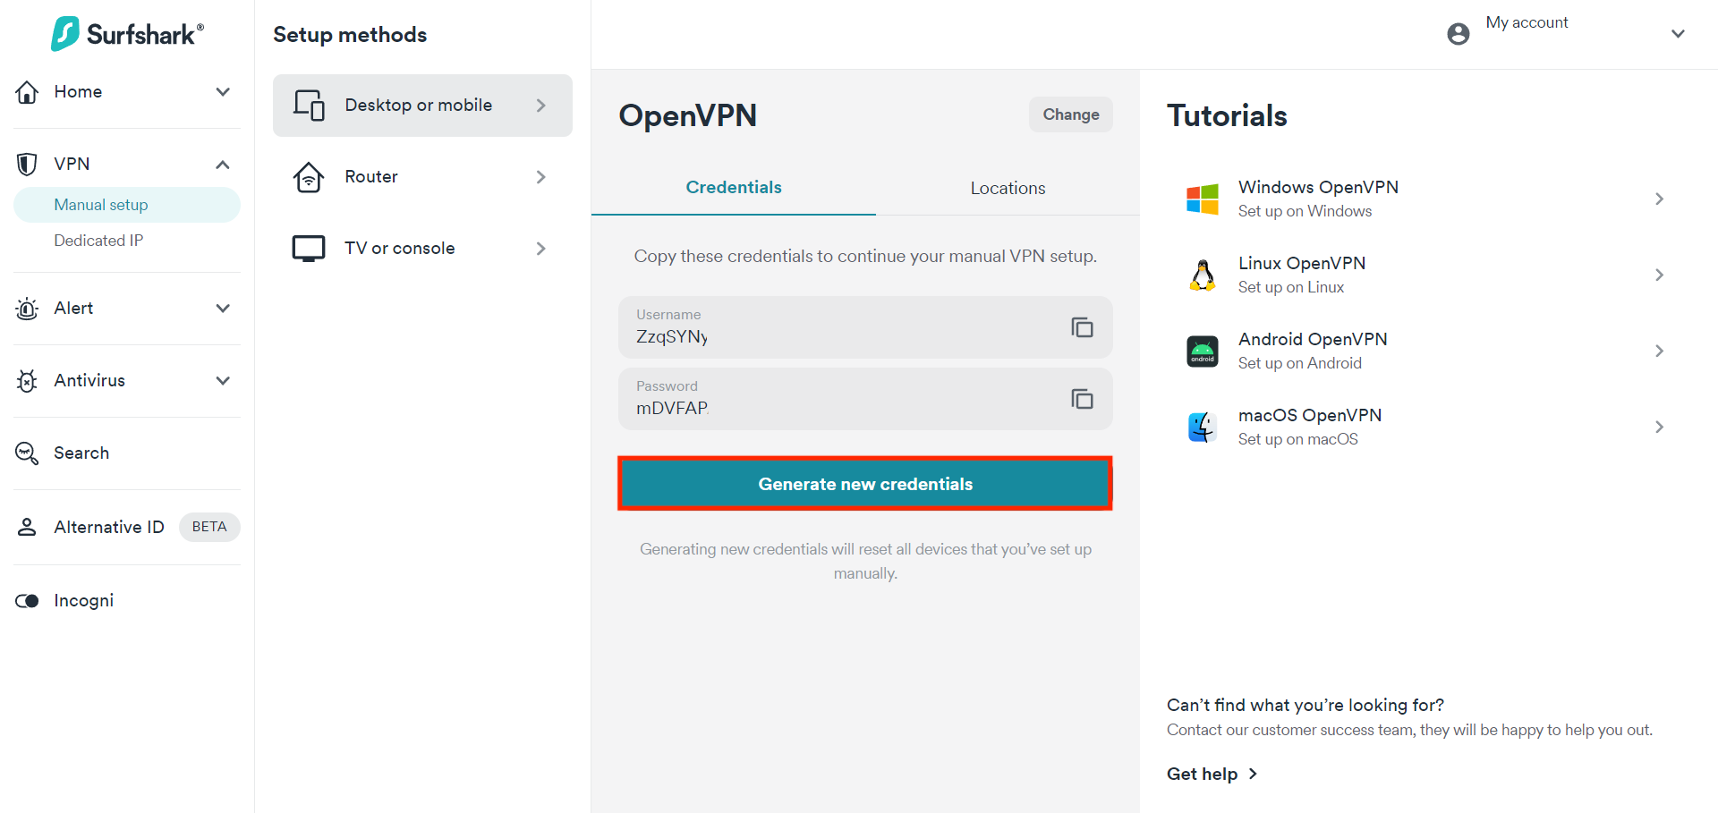Click Generate new credentials button

coord(864,484)
